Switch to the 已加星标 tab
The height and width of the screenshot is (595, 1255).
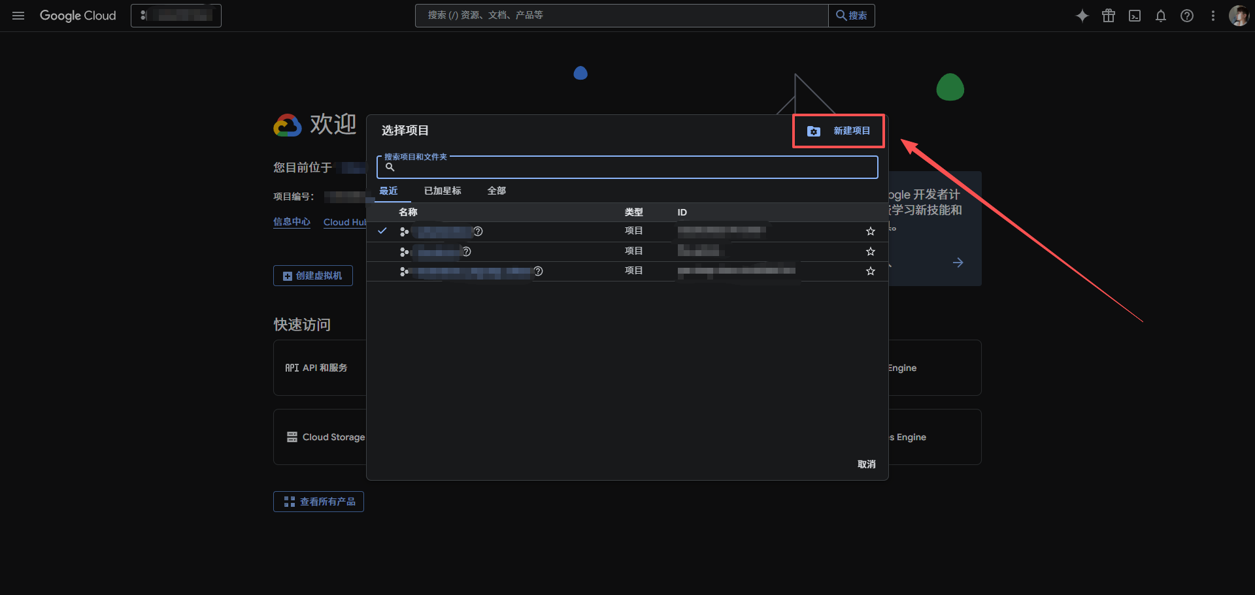443,191
